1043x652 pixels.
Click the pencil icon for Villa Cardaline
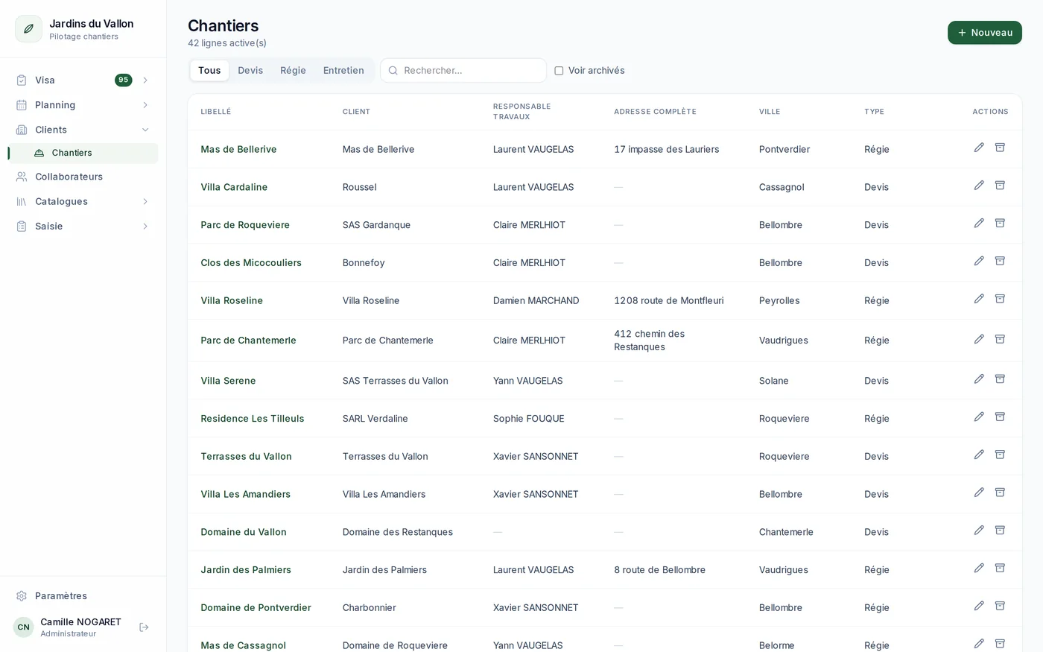coord(979,186)
